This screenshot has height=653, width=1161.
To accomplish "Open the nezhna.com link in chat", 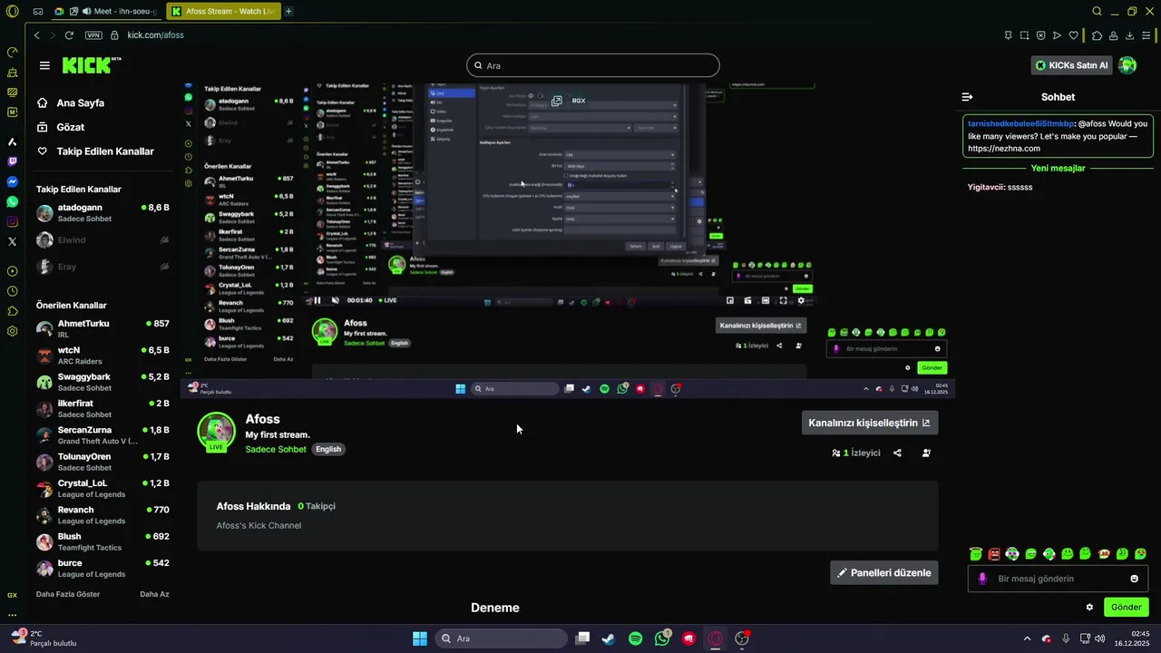I will pyautogui.click(x=1003, y=148).
